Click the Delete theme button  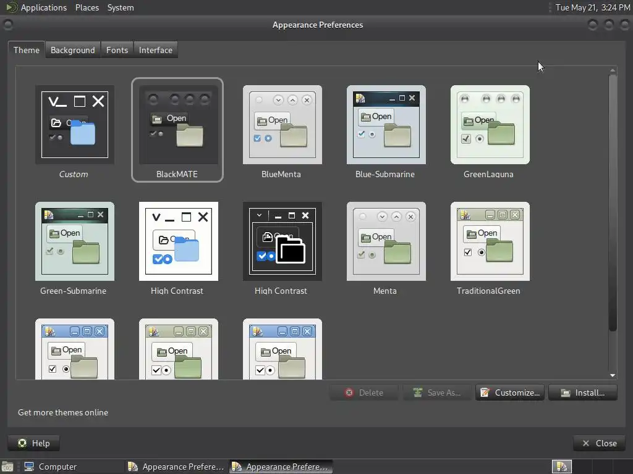click(363, 393)
